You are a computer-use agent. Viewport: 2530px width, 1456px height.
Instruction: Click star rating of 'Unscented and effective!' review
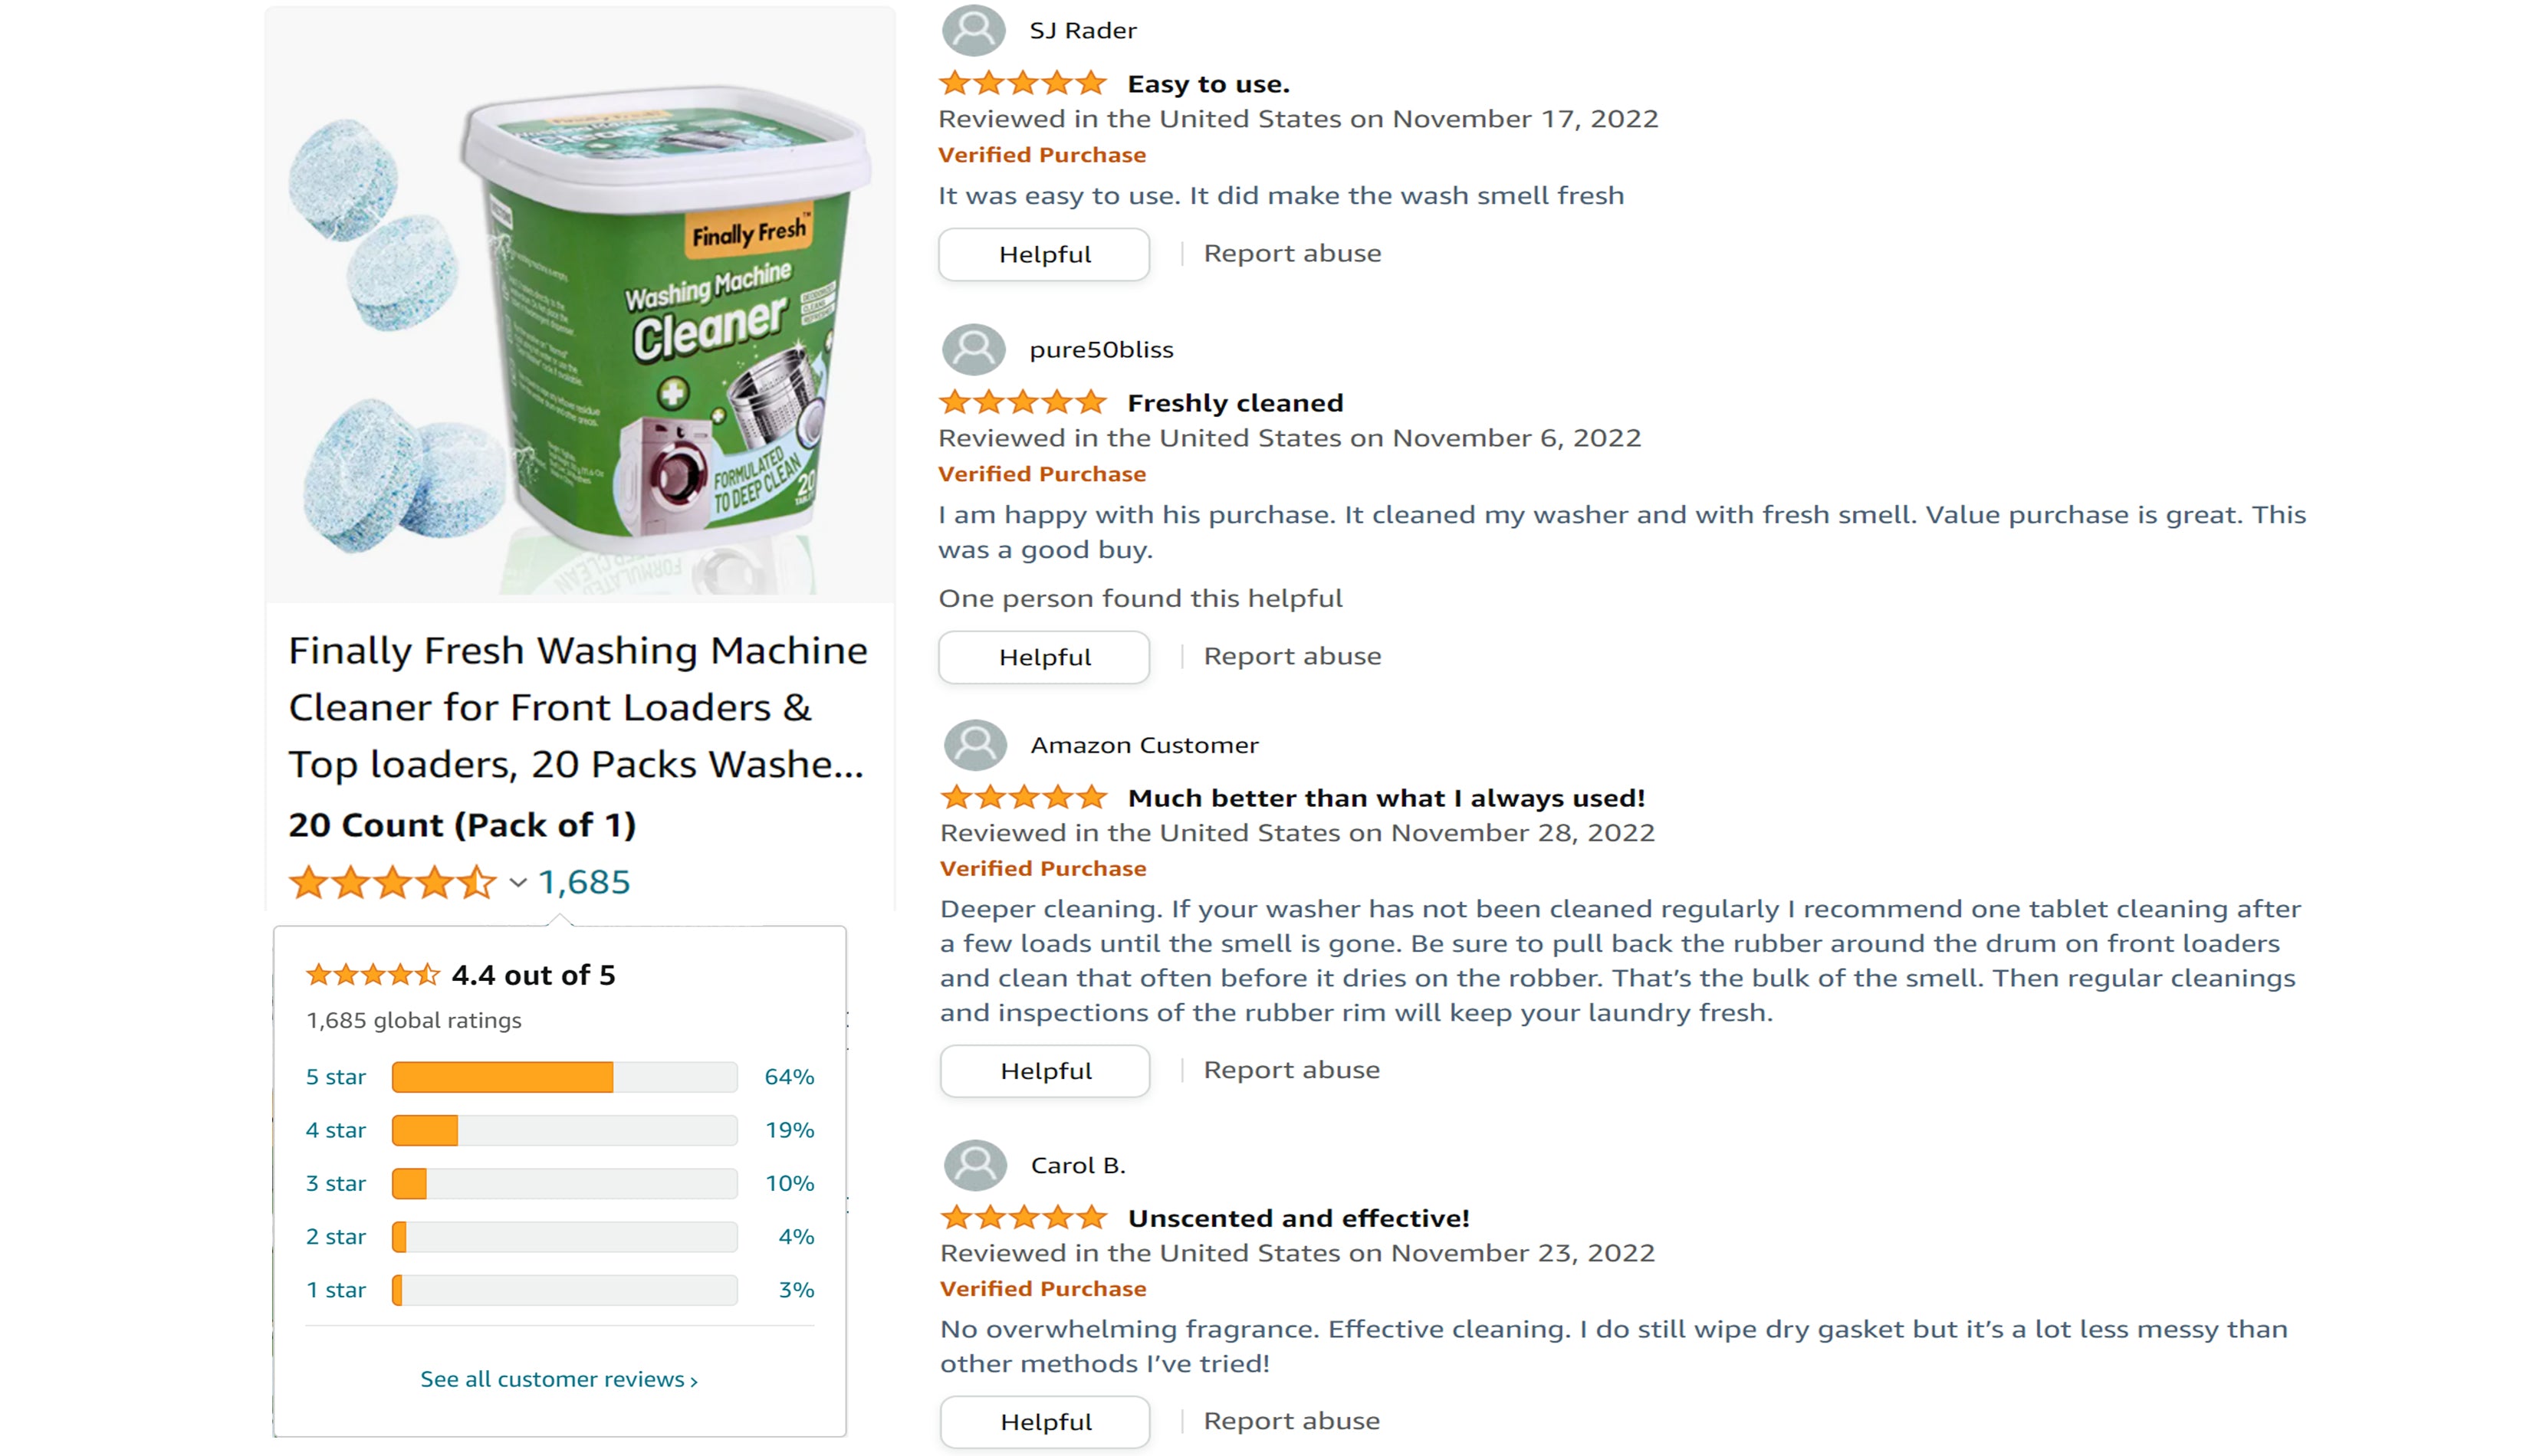coord(1024,1218)
